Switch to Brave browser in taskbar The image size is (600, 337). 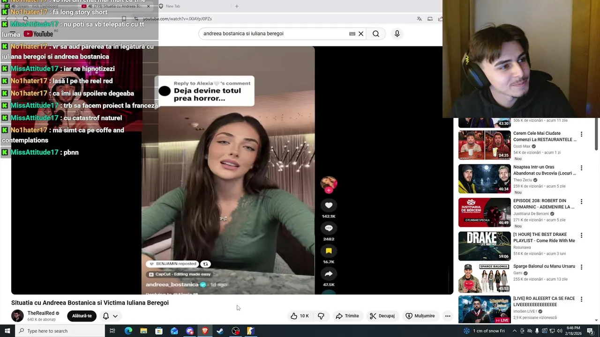point(205,331)
